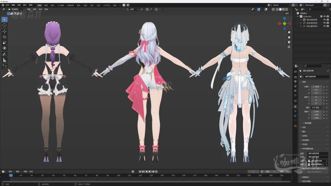
Task: Open the Output properties tab
Action: click(295, 82)
